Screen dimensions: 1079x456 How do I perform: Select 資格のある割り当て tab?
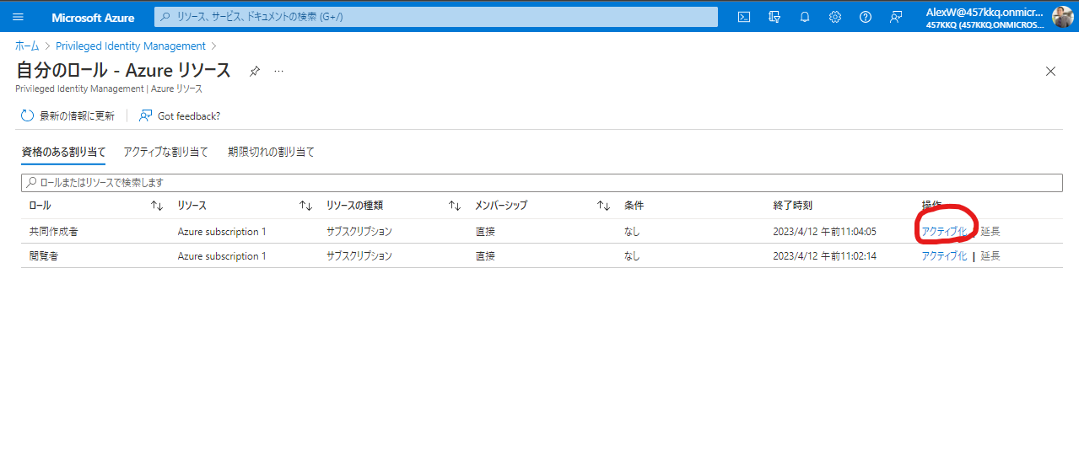63,153
